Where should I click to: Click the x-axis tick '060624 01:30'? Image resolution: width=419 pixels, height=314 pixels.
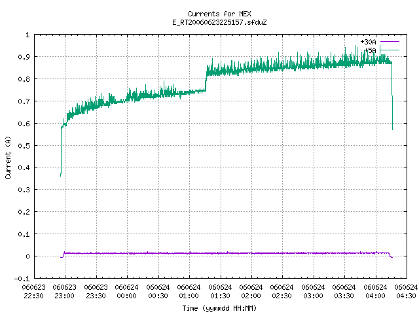click(220, 292)
